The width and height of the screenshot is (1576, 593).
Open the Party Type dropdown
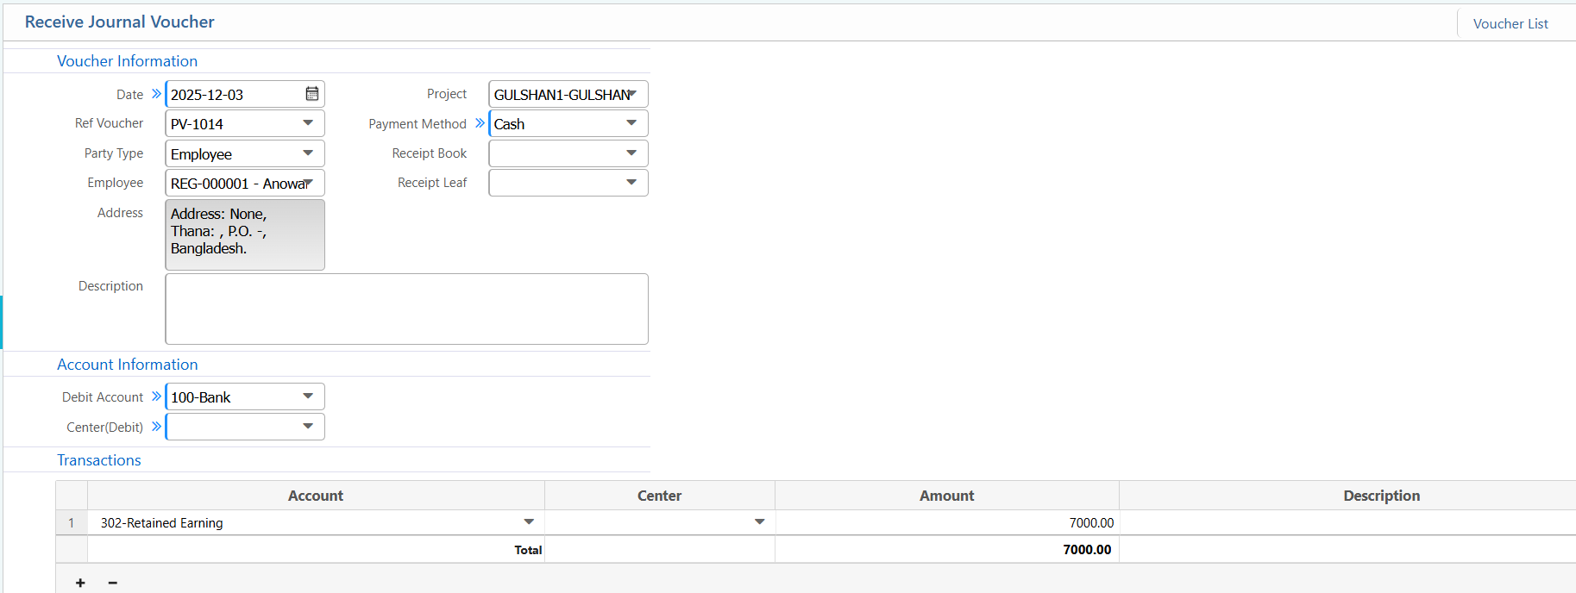308,153
